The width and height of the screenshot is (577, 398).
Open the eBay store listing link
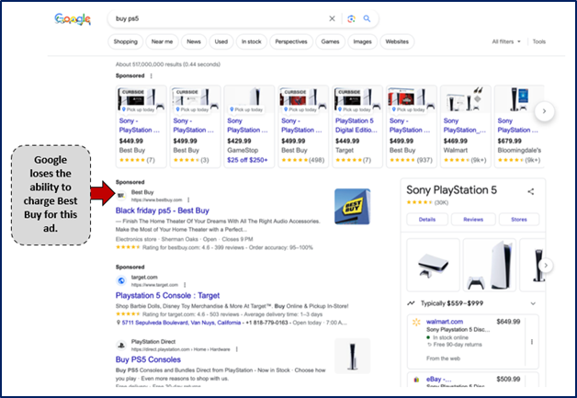pos(438,380)
